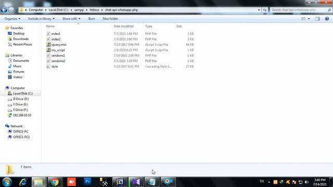Sort by the Type column header

[x=149, y=26]
